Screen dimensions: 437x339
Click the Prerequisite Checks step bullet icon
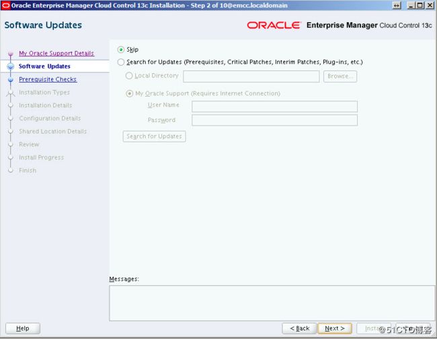pos(11,80)
